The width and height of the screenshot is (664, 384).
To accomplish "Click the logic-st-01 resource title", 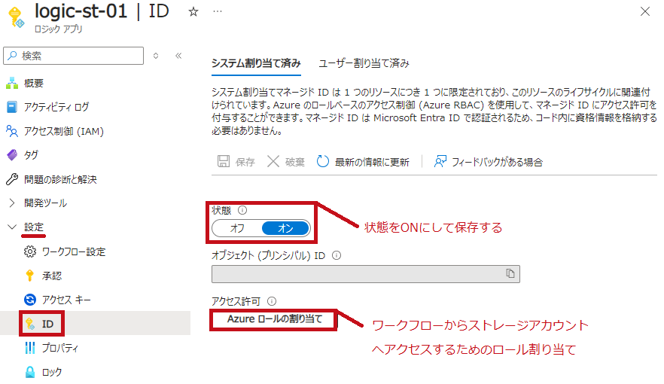I will point(81,11).
